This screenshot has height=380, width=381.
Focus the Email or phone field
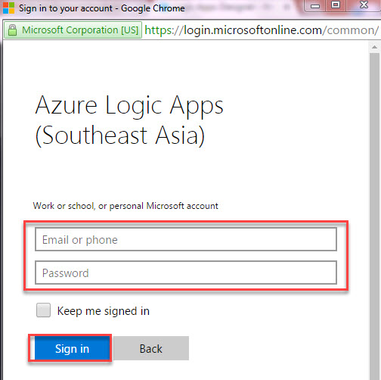click(x=186, y=239)
